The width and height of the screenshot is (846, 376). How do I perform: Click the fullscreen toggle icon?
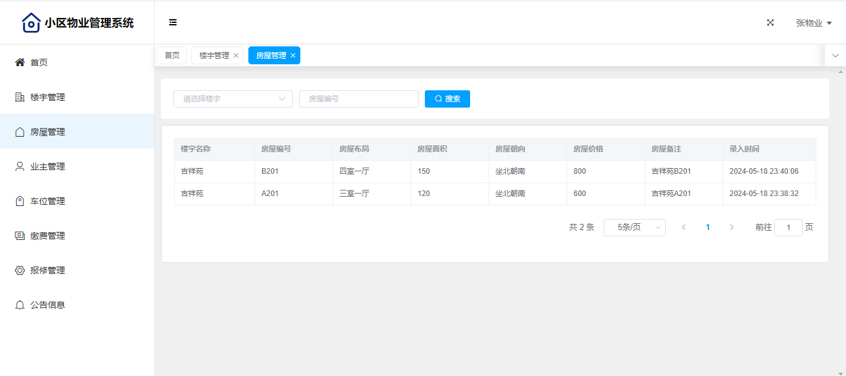coord(770,22)
